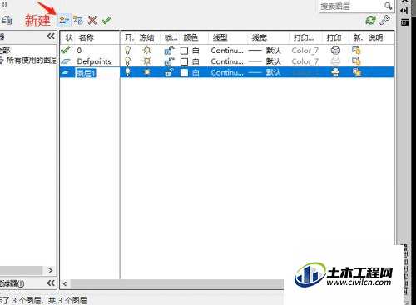Screen dimensions: 416x305
Task: Sort by the 颜色 column header
Action: click(191, 37)
